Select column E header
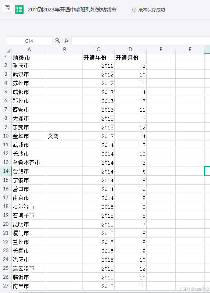Image resolution: width=210 pixels, height=293 pixels. (x=161, y=49)
